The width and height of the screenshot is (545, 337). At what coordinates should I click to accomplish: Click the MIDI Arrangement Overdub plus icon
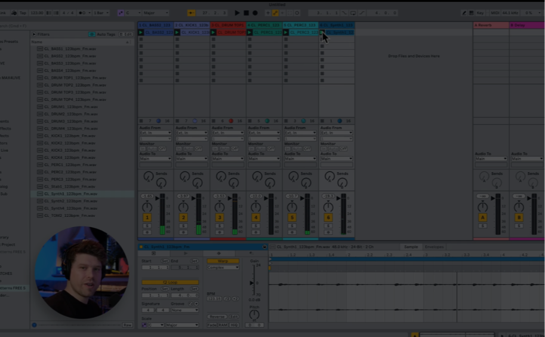coord(267,13)
